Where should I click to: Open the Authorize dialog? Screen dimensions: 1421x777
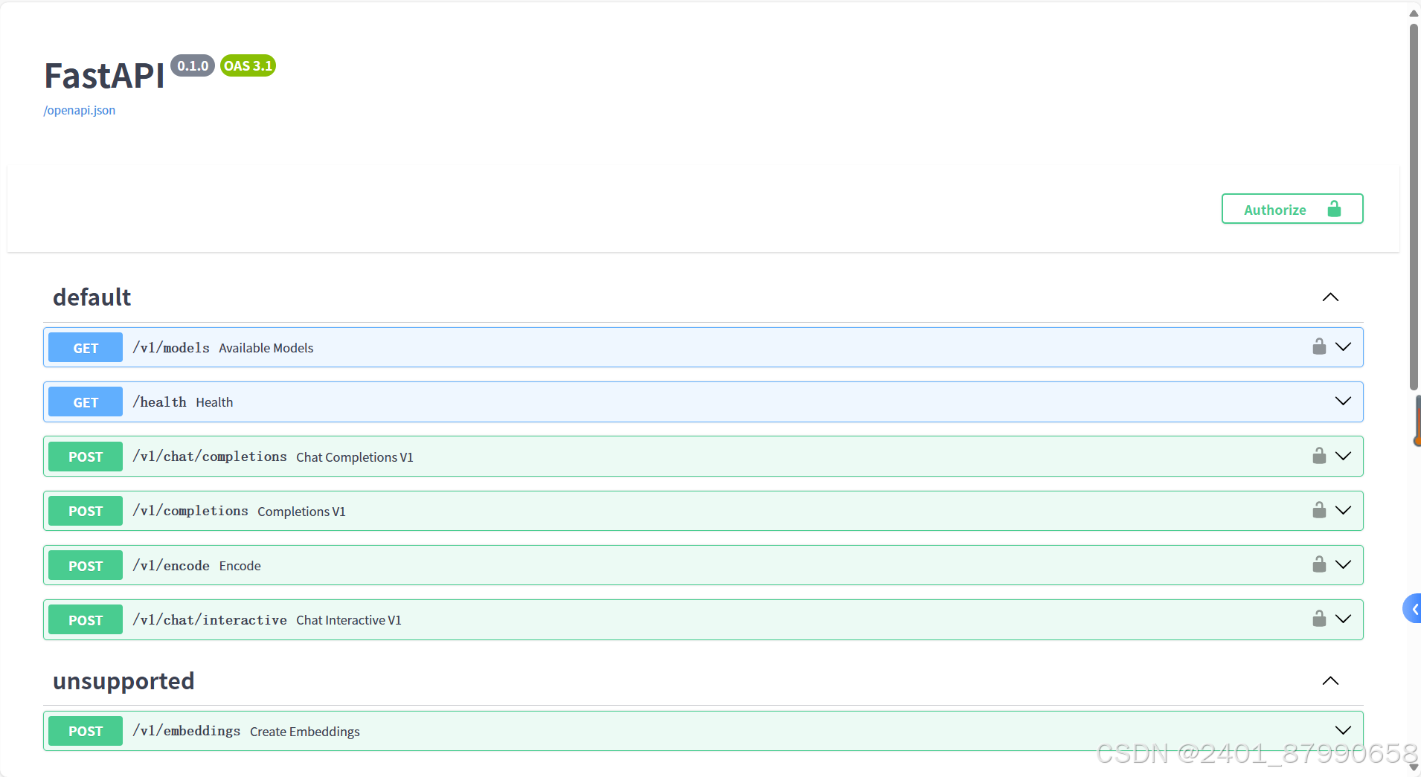(1292, 209)
